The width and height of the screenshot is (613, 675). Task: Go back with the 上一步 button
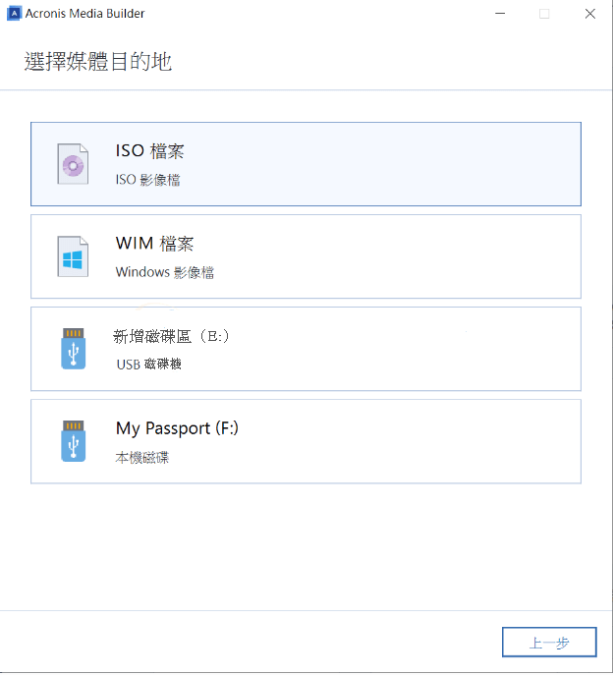click(549, 643)
